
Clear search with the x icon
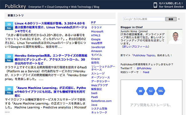coord(179,19)
